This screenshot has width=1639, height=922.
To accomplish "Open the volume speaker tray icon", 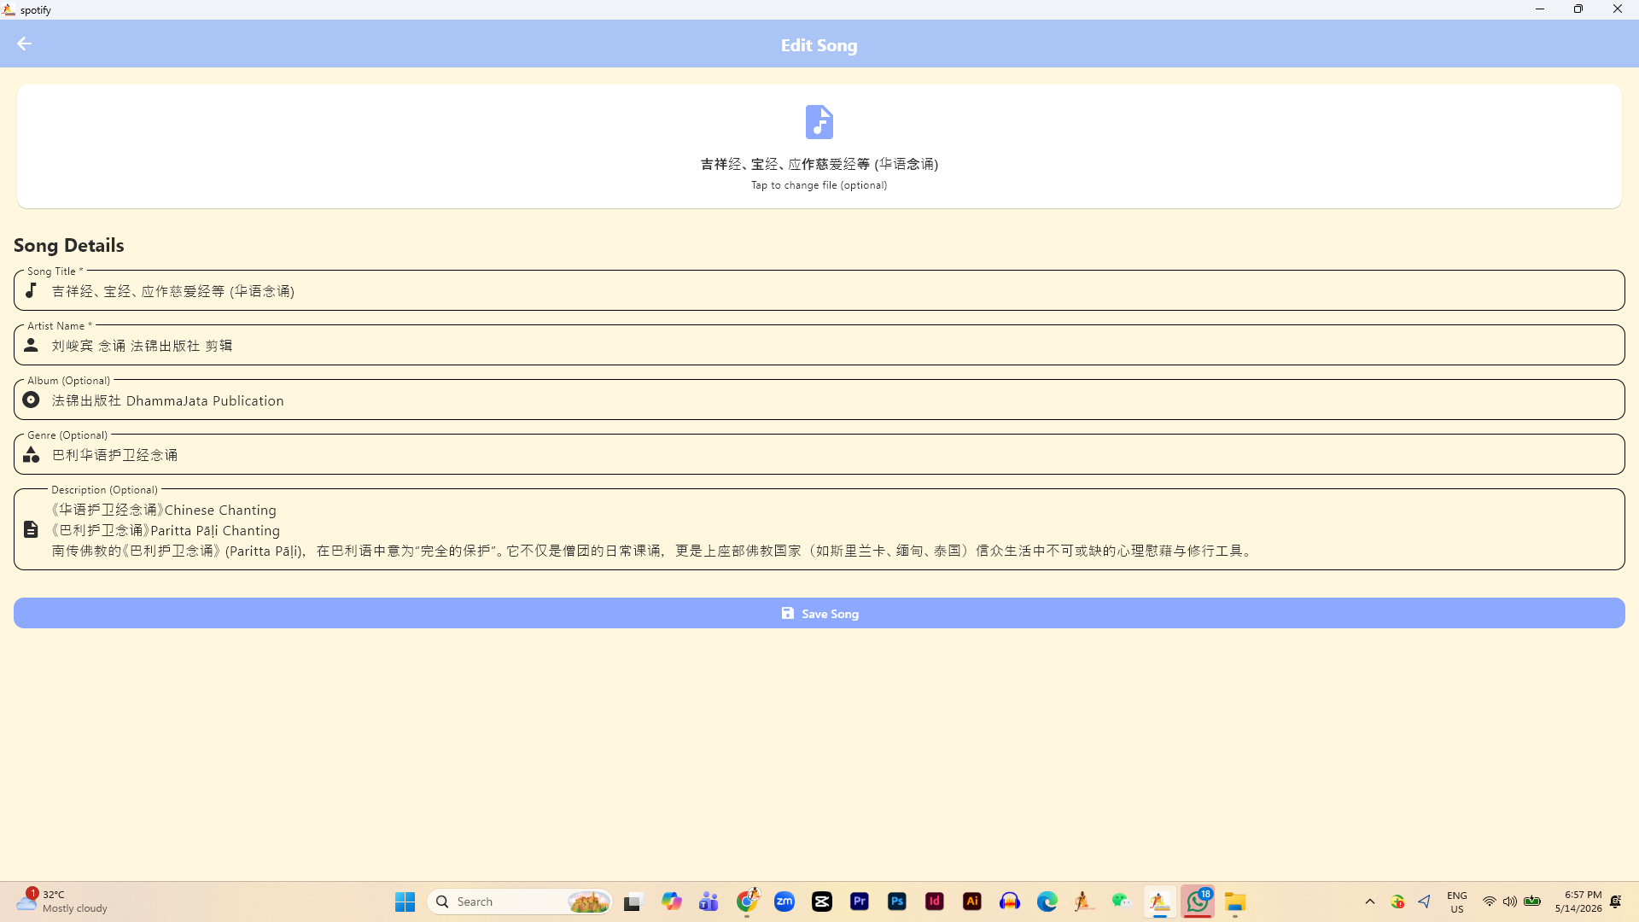I will coord(1510,902).
